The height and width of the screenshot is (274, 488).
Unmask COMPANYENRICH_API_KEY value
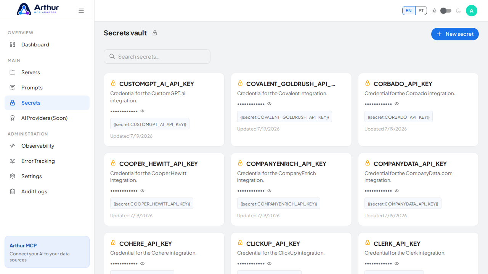pyautogui.click(x=270, y=191)
